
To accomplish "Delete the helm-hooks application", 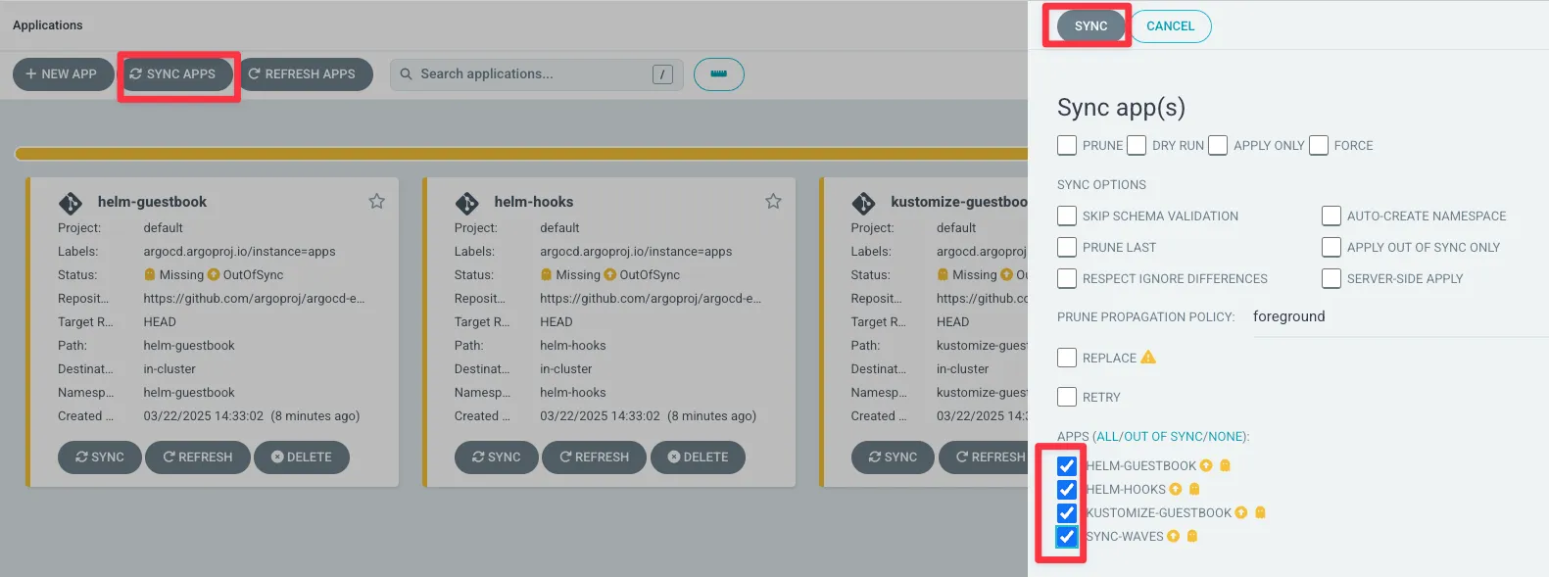I will pyautogui.click(x=699, y=457).
